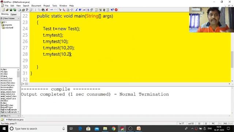Select the D:\ root folder in tree
The width and height of the screenshot is (234, 132).
(x=4, y=22)
